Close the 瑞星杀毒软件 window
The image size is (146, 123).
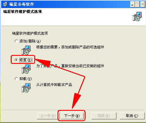(x=143, y=4)
